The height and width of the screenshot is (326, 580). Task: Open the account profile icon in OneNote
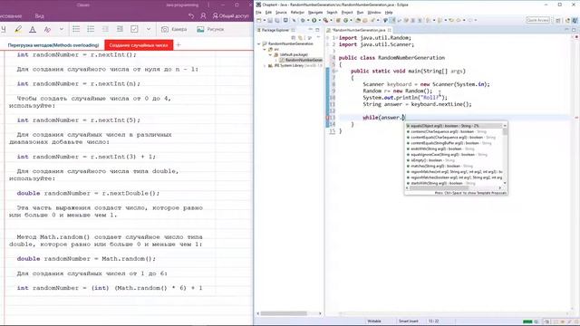[x=203, y=16]
